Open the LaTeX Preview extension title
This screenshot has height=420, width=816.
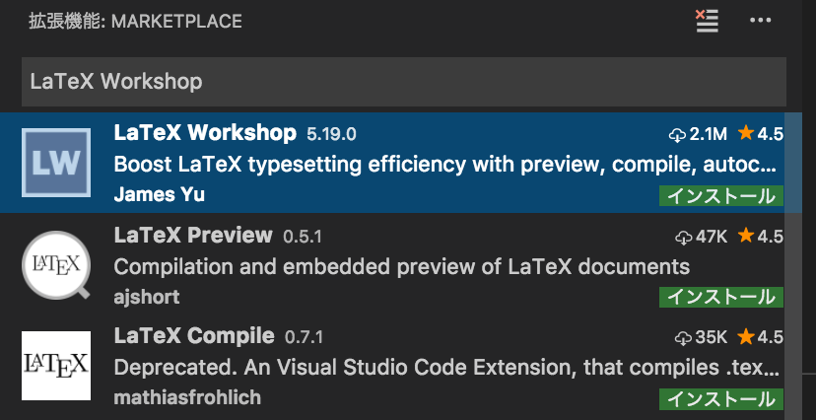pos(193,235)
